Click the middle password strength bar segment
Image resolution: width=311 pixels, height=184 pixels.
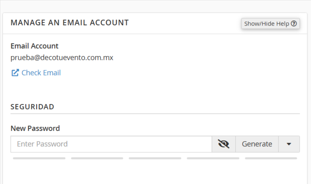pyautogui.click(x=155, y=158)
